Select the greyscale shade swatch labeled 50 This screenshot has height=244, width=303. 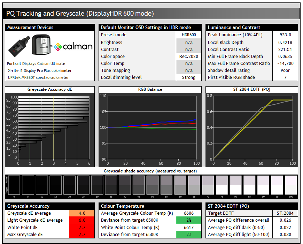[x=153, y=185]
